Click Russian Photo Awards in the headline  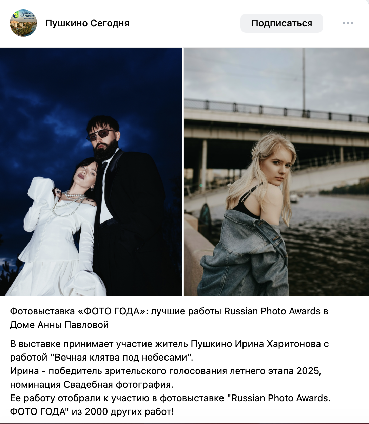coord(272,311)
